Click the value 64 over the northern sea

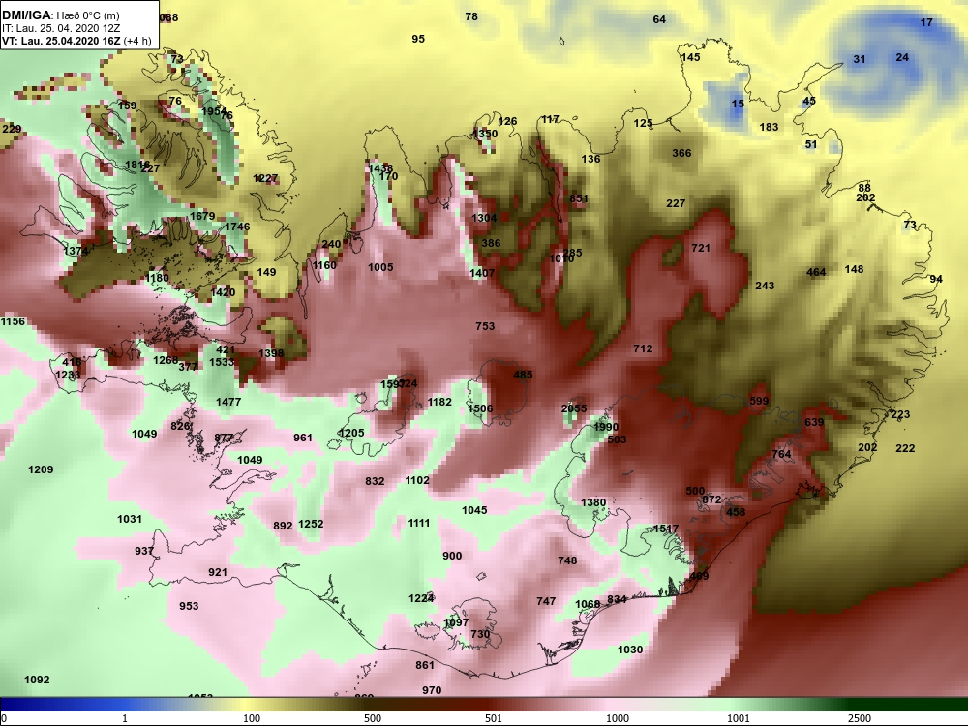point(659,19)
